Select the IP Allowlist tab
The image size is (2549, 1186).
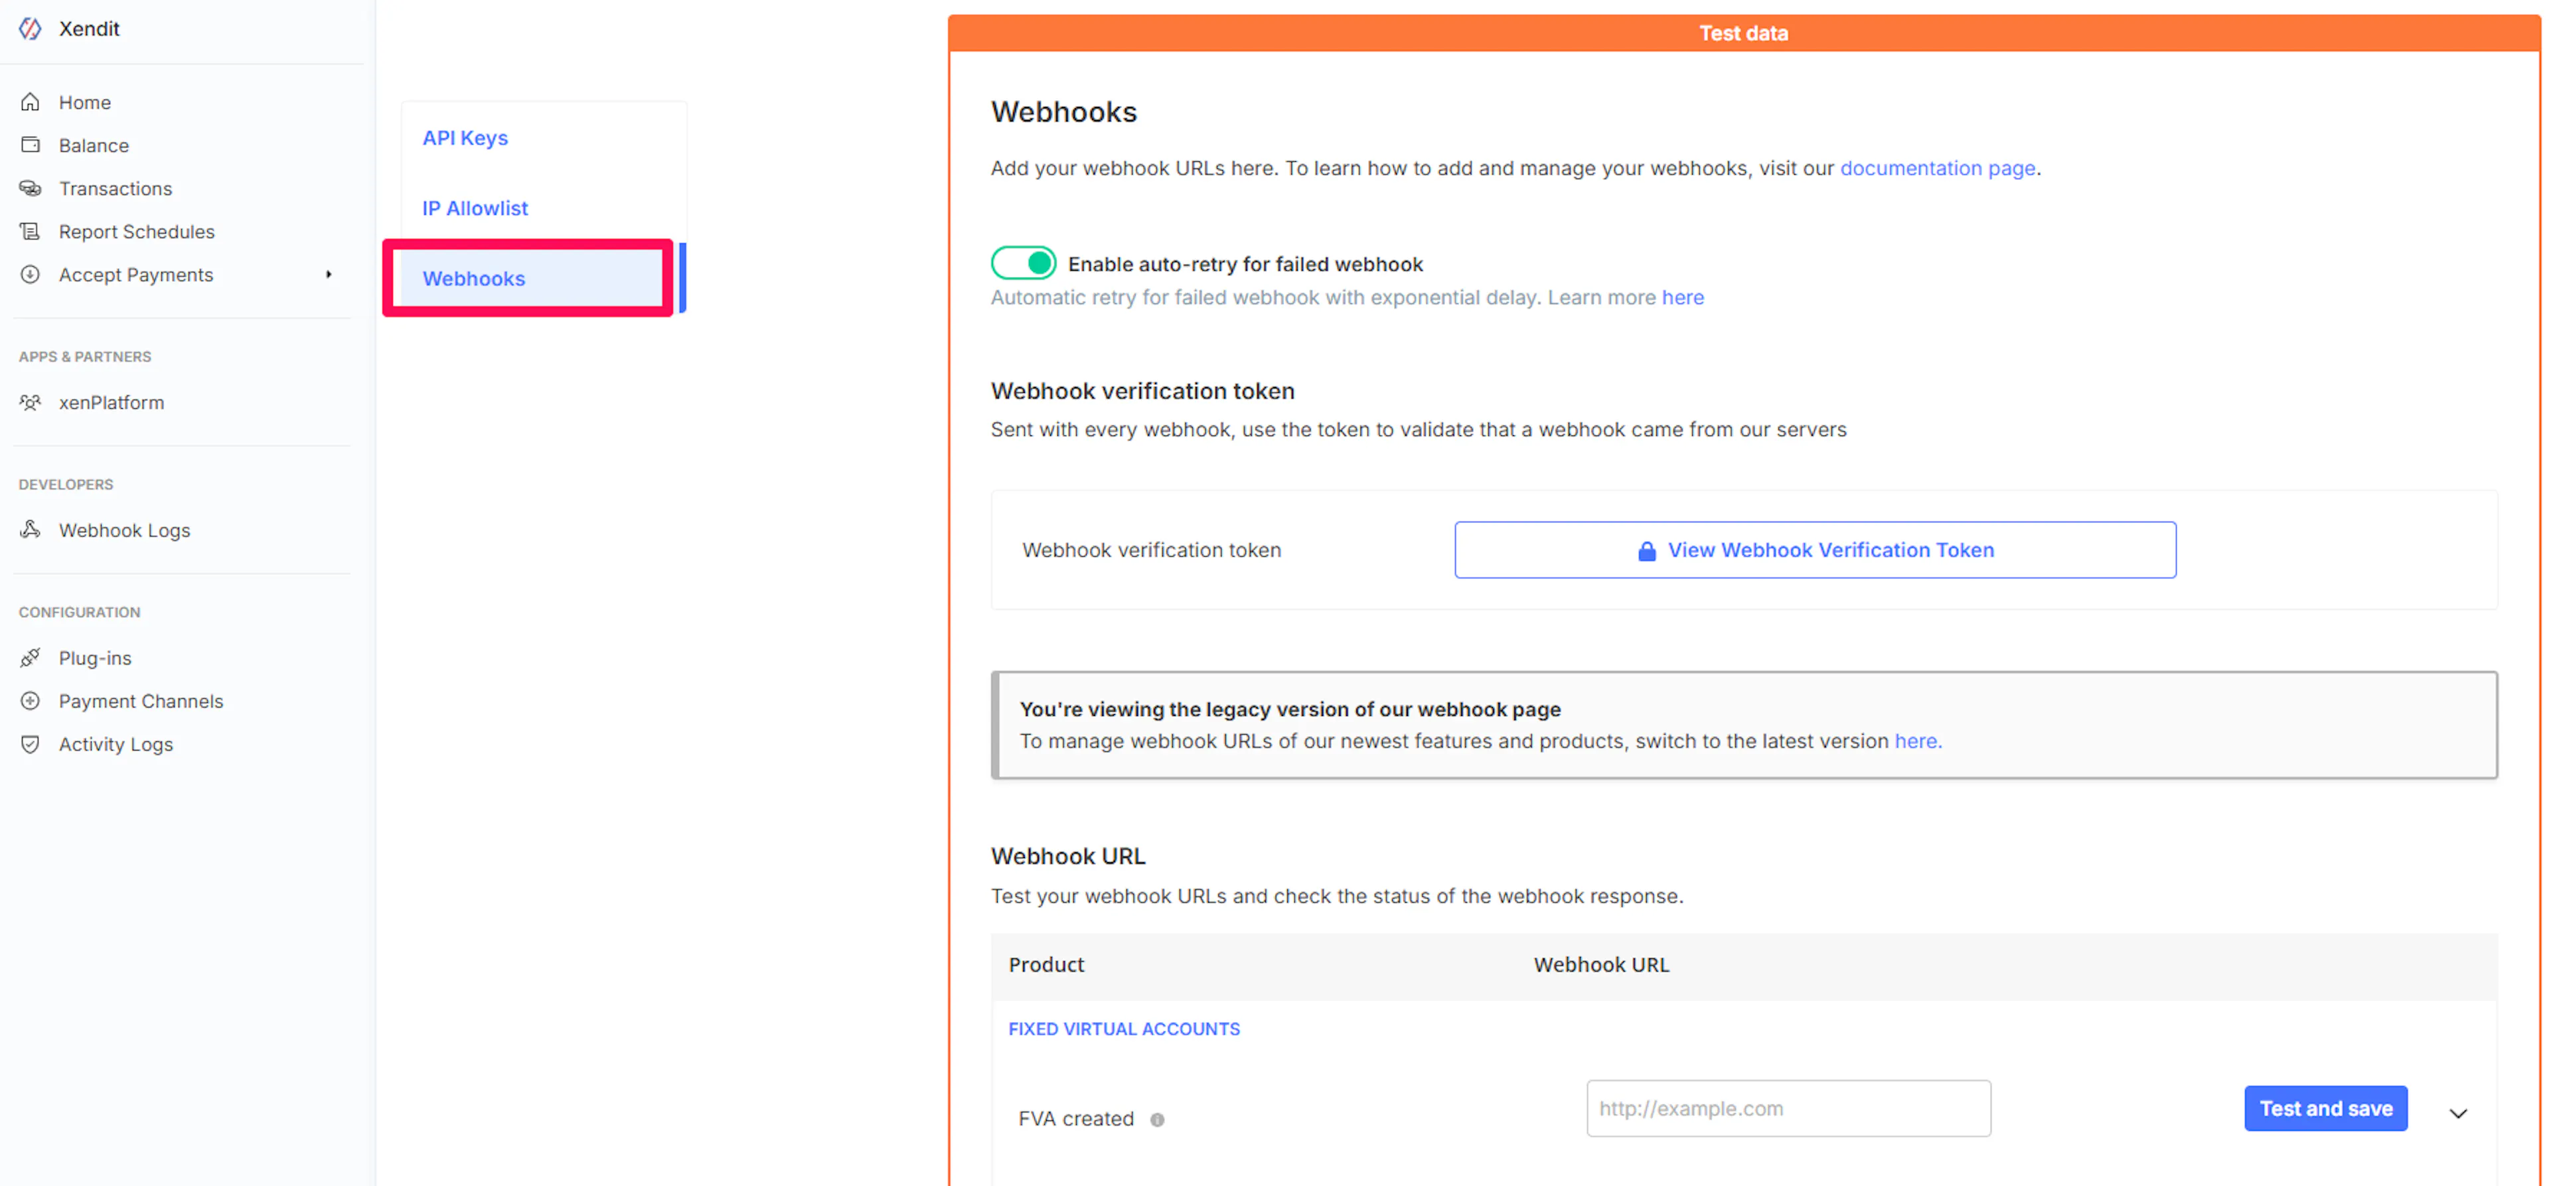pos(475,208)
